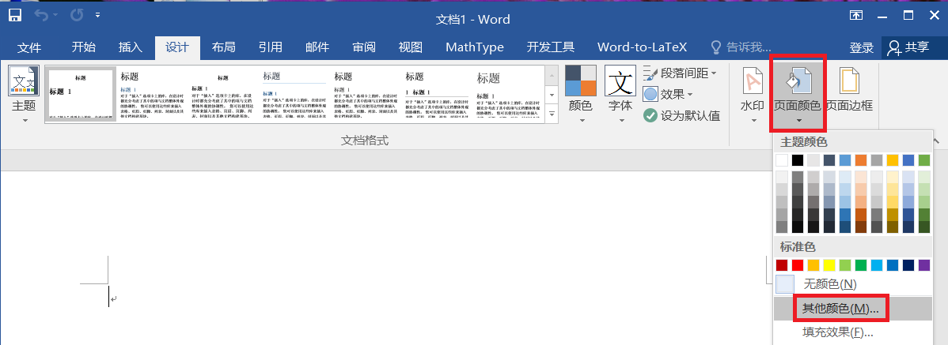
Task: Click the Undo arrow icon
Action: point(42,15)
